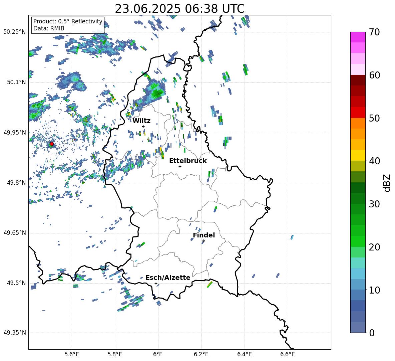Viewport: 395px width, 361px height.
Task: Click the strong green echo north of Wiltz
Action: point(157,93)
